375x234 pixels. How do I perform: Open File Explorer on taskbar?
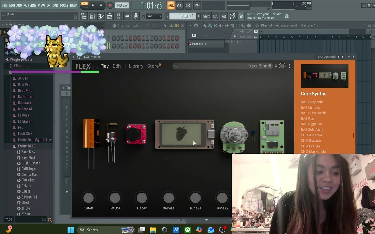(153, 230)
